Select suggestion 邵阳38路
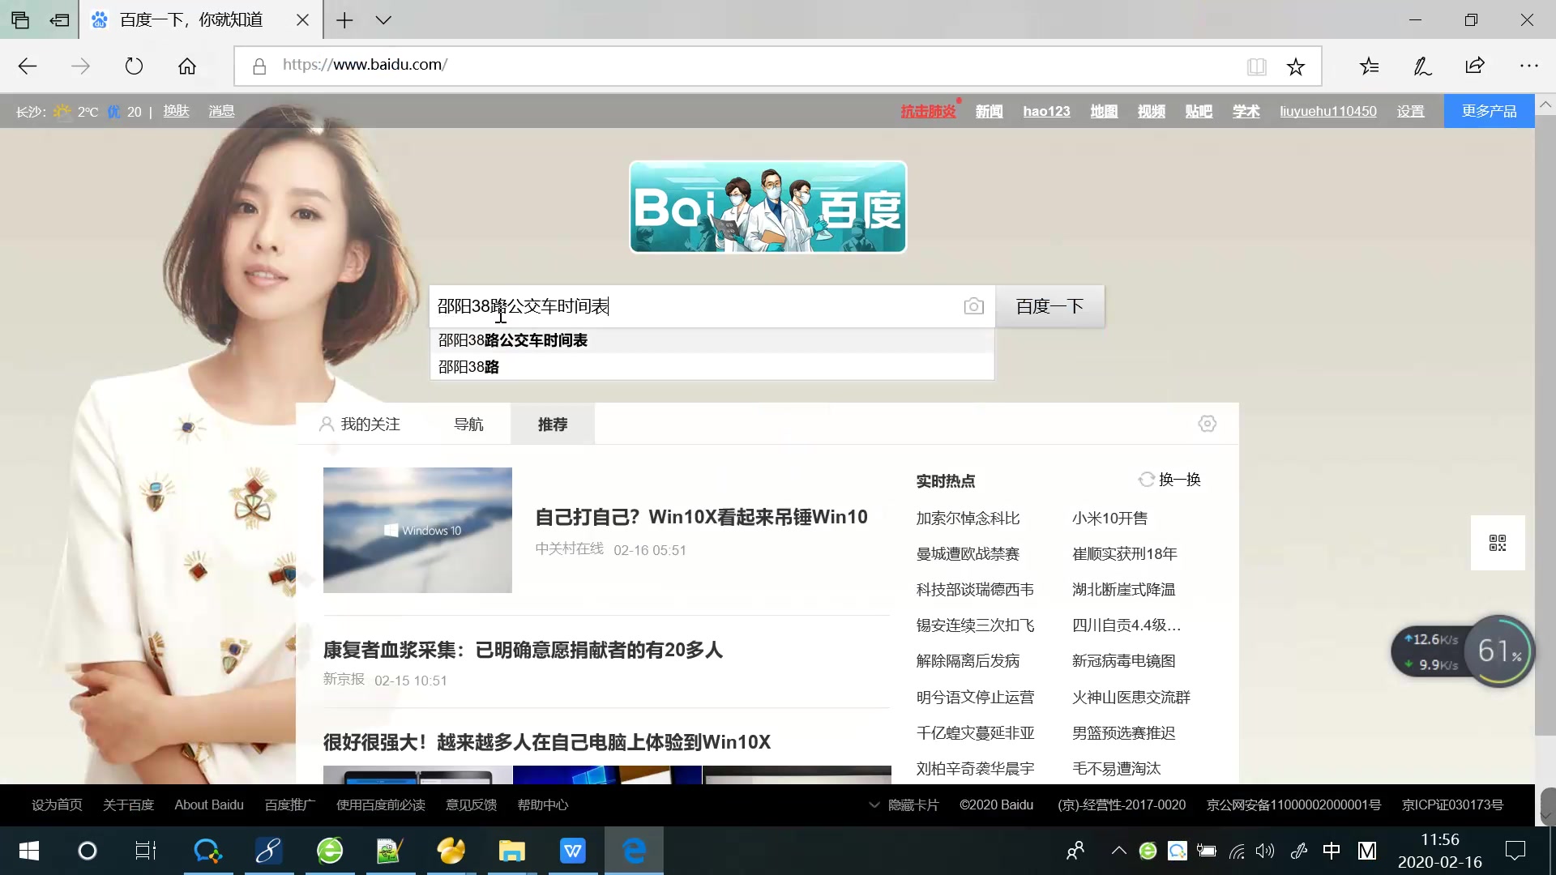 [712, 367]
